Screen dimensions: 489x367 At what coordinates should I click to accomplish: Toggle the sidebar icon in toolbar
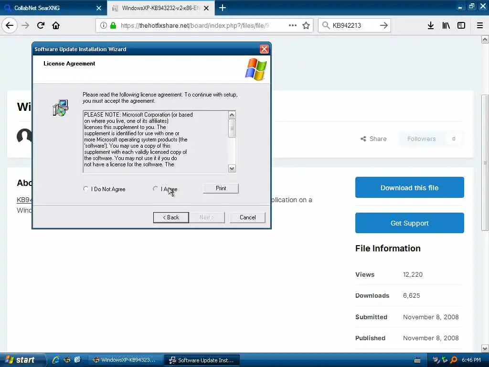461,25
